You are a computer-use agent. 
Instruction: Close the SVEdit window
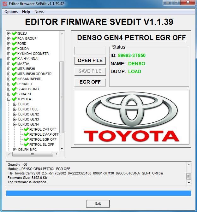point(188,2)
